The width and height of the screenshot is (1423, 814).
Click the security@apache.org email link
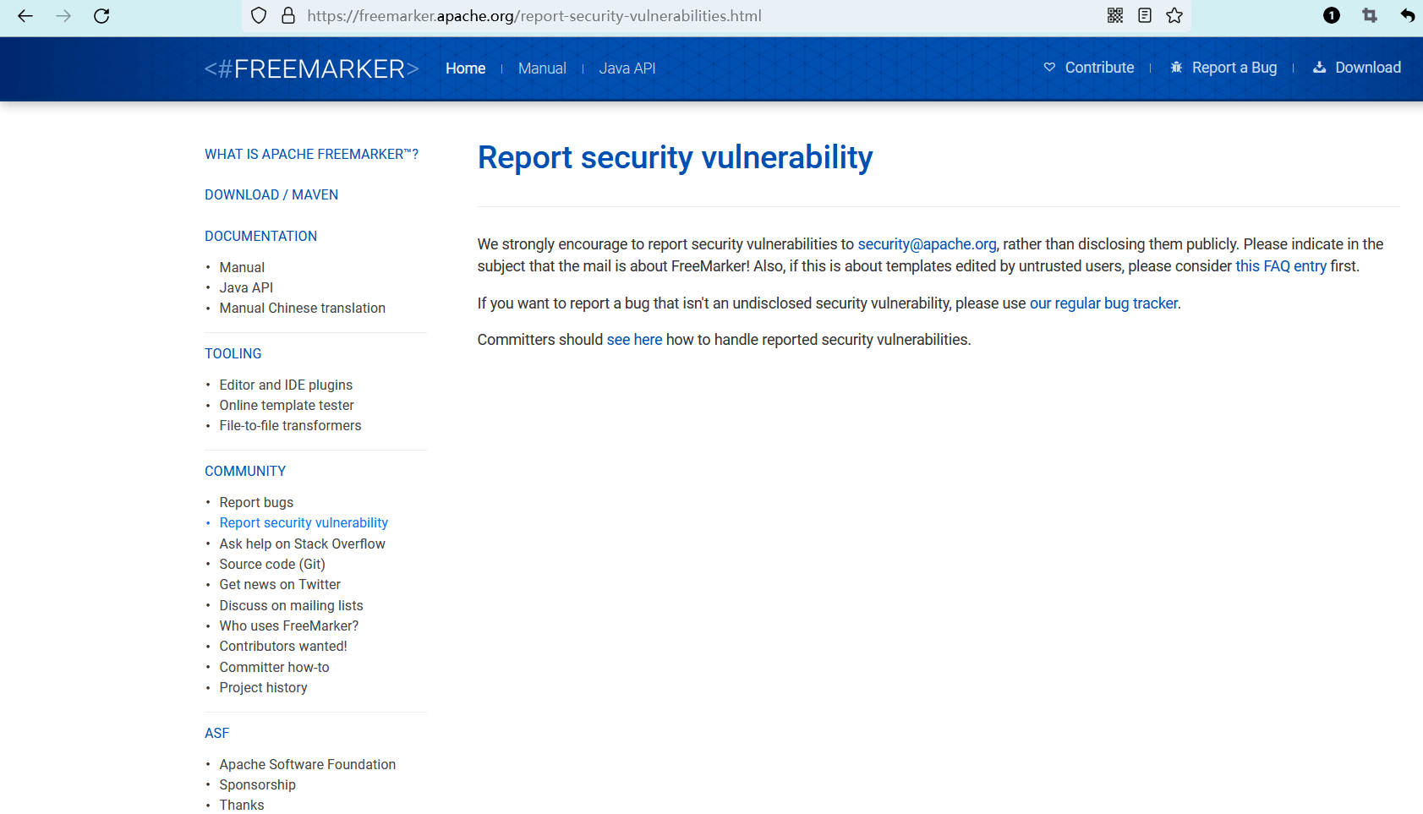[x=927, y=244]
